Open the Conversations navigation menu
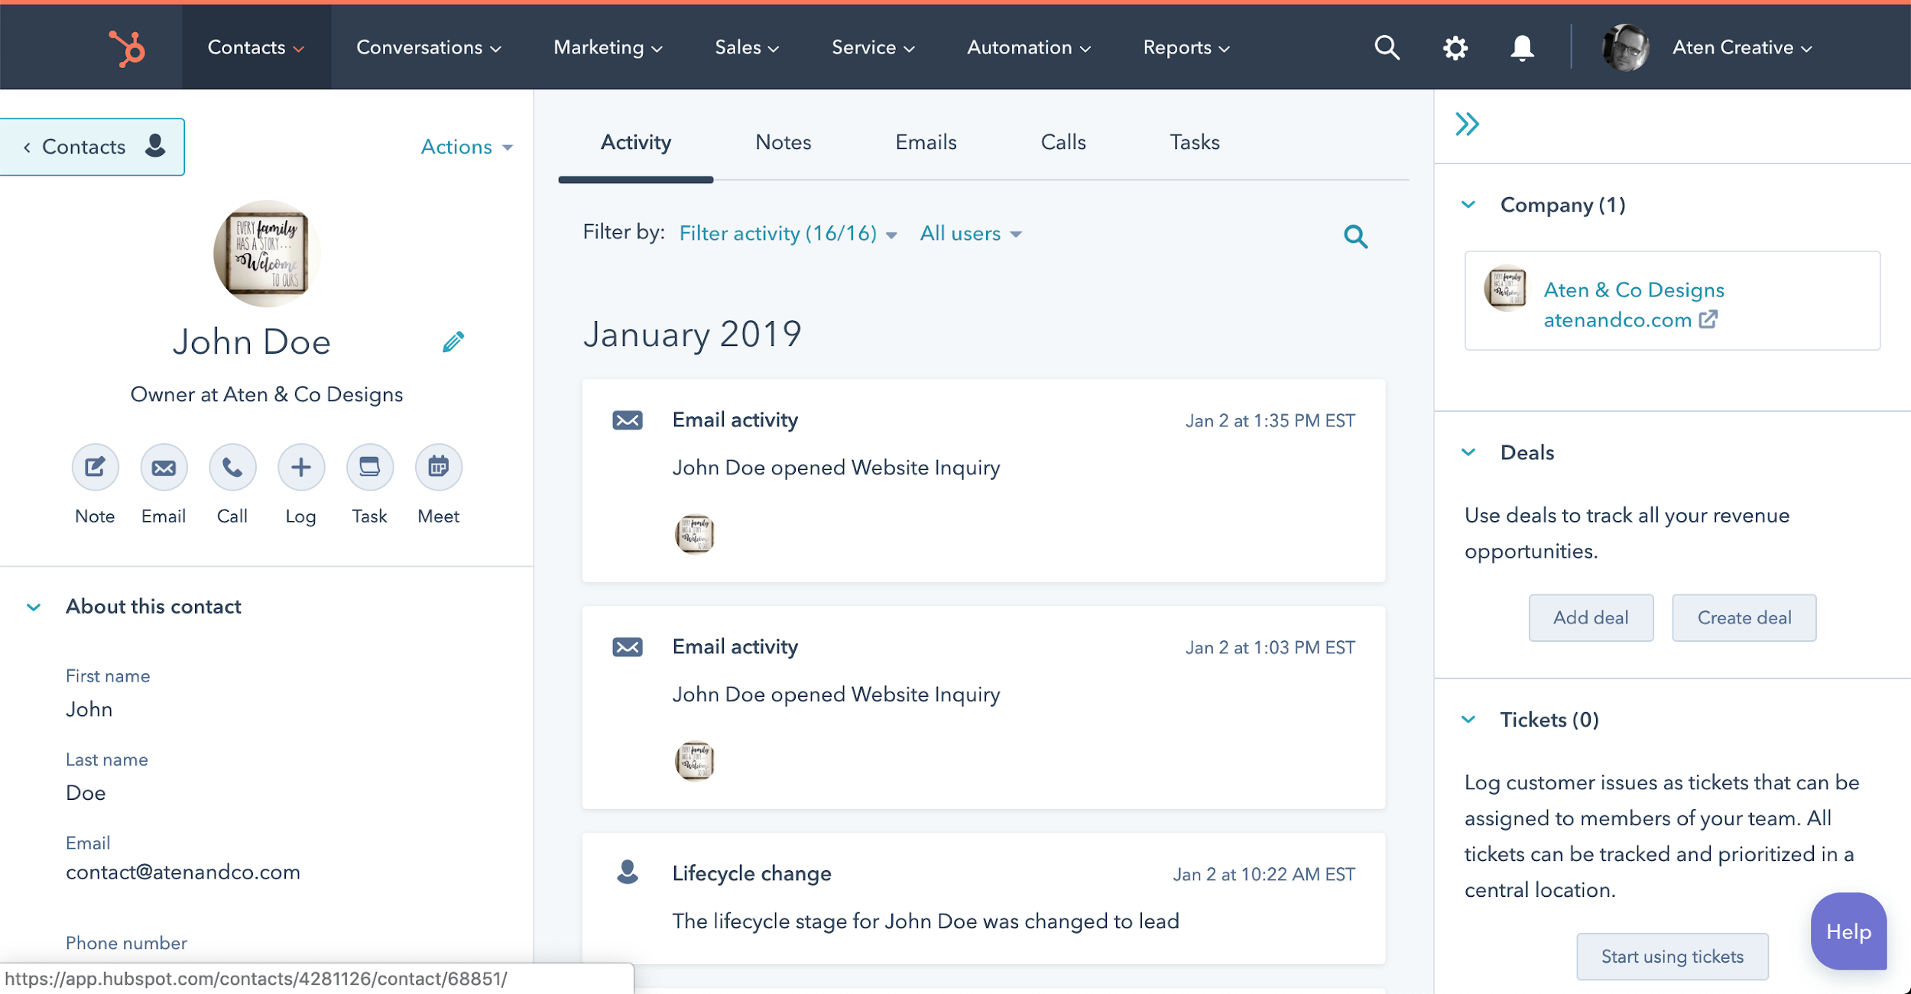This screenshot has width=1911, height=994. tap(429, 47)
